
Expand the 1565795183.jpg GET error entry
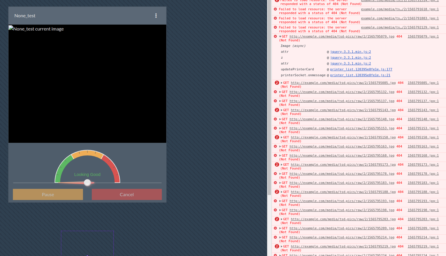280,183
